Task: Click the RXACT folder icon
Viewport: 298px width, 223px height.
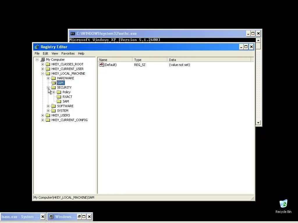Action: tap(59, 97)
